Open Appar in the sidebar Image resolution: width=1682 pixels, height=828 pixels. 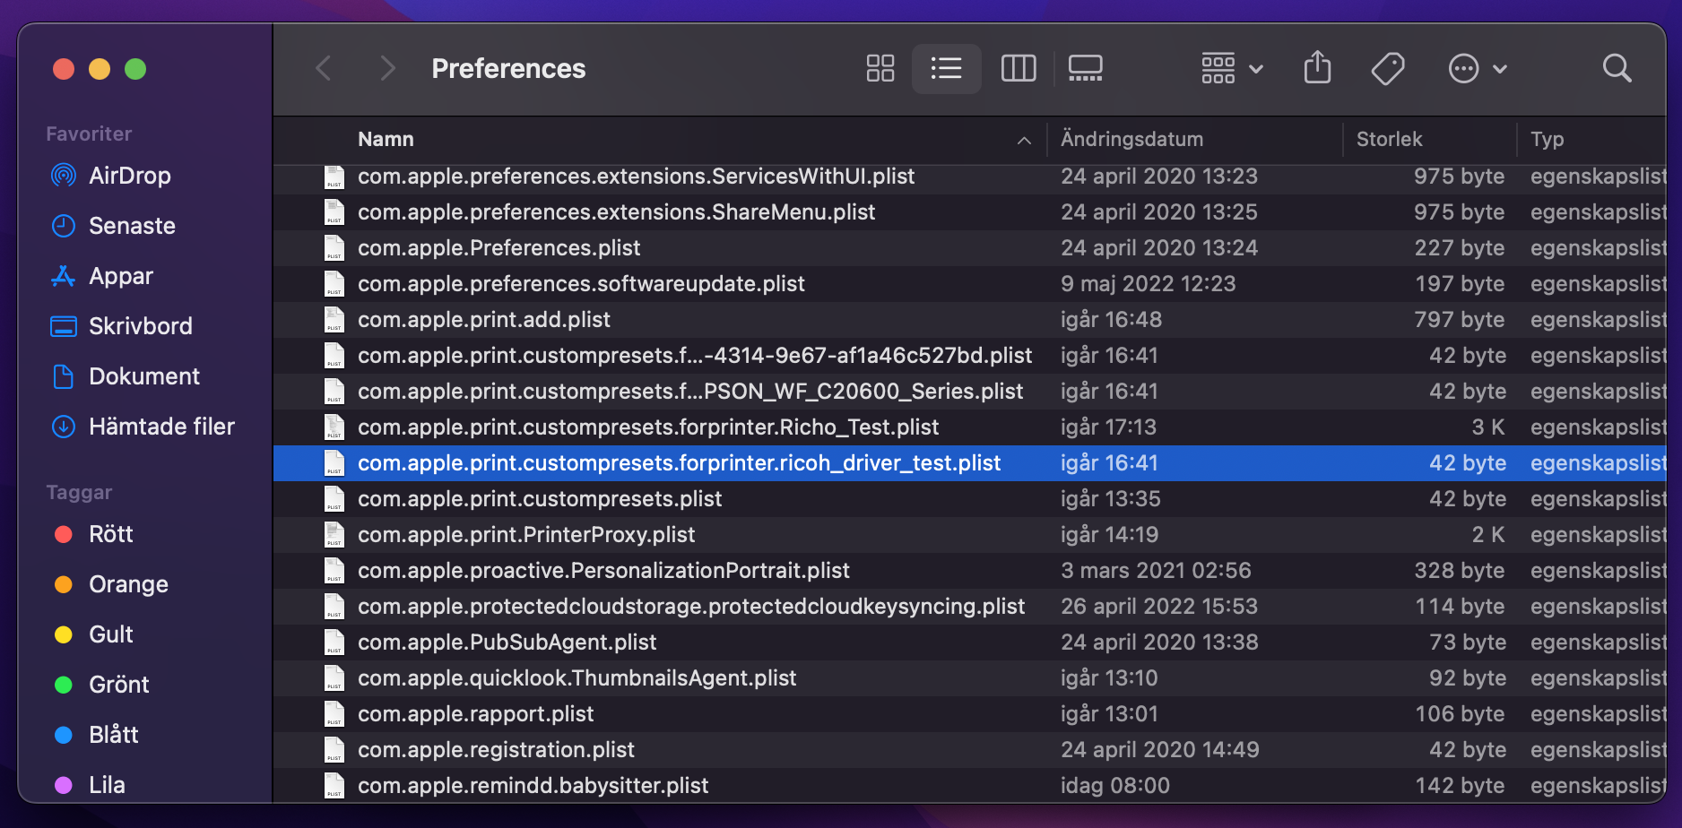(121, 276)
